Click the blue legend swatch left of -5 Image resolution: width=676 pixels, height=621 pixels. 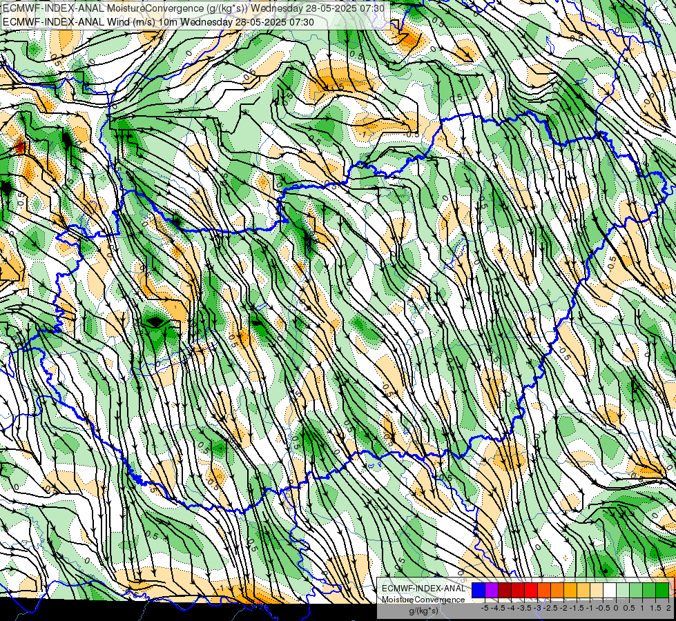[479, 590]
